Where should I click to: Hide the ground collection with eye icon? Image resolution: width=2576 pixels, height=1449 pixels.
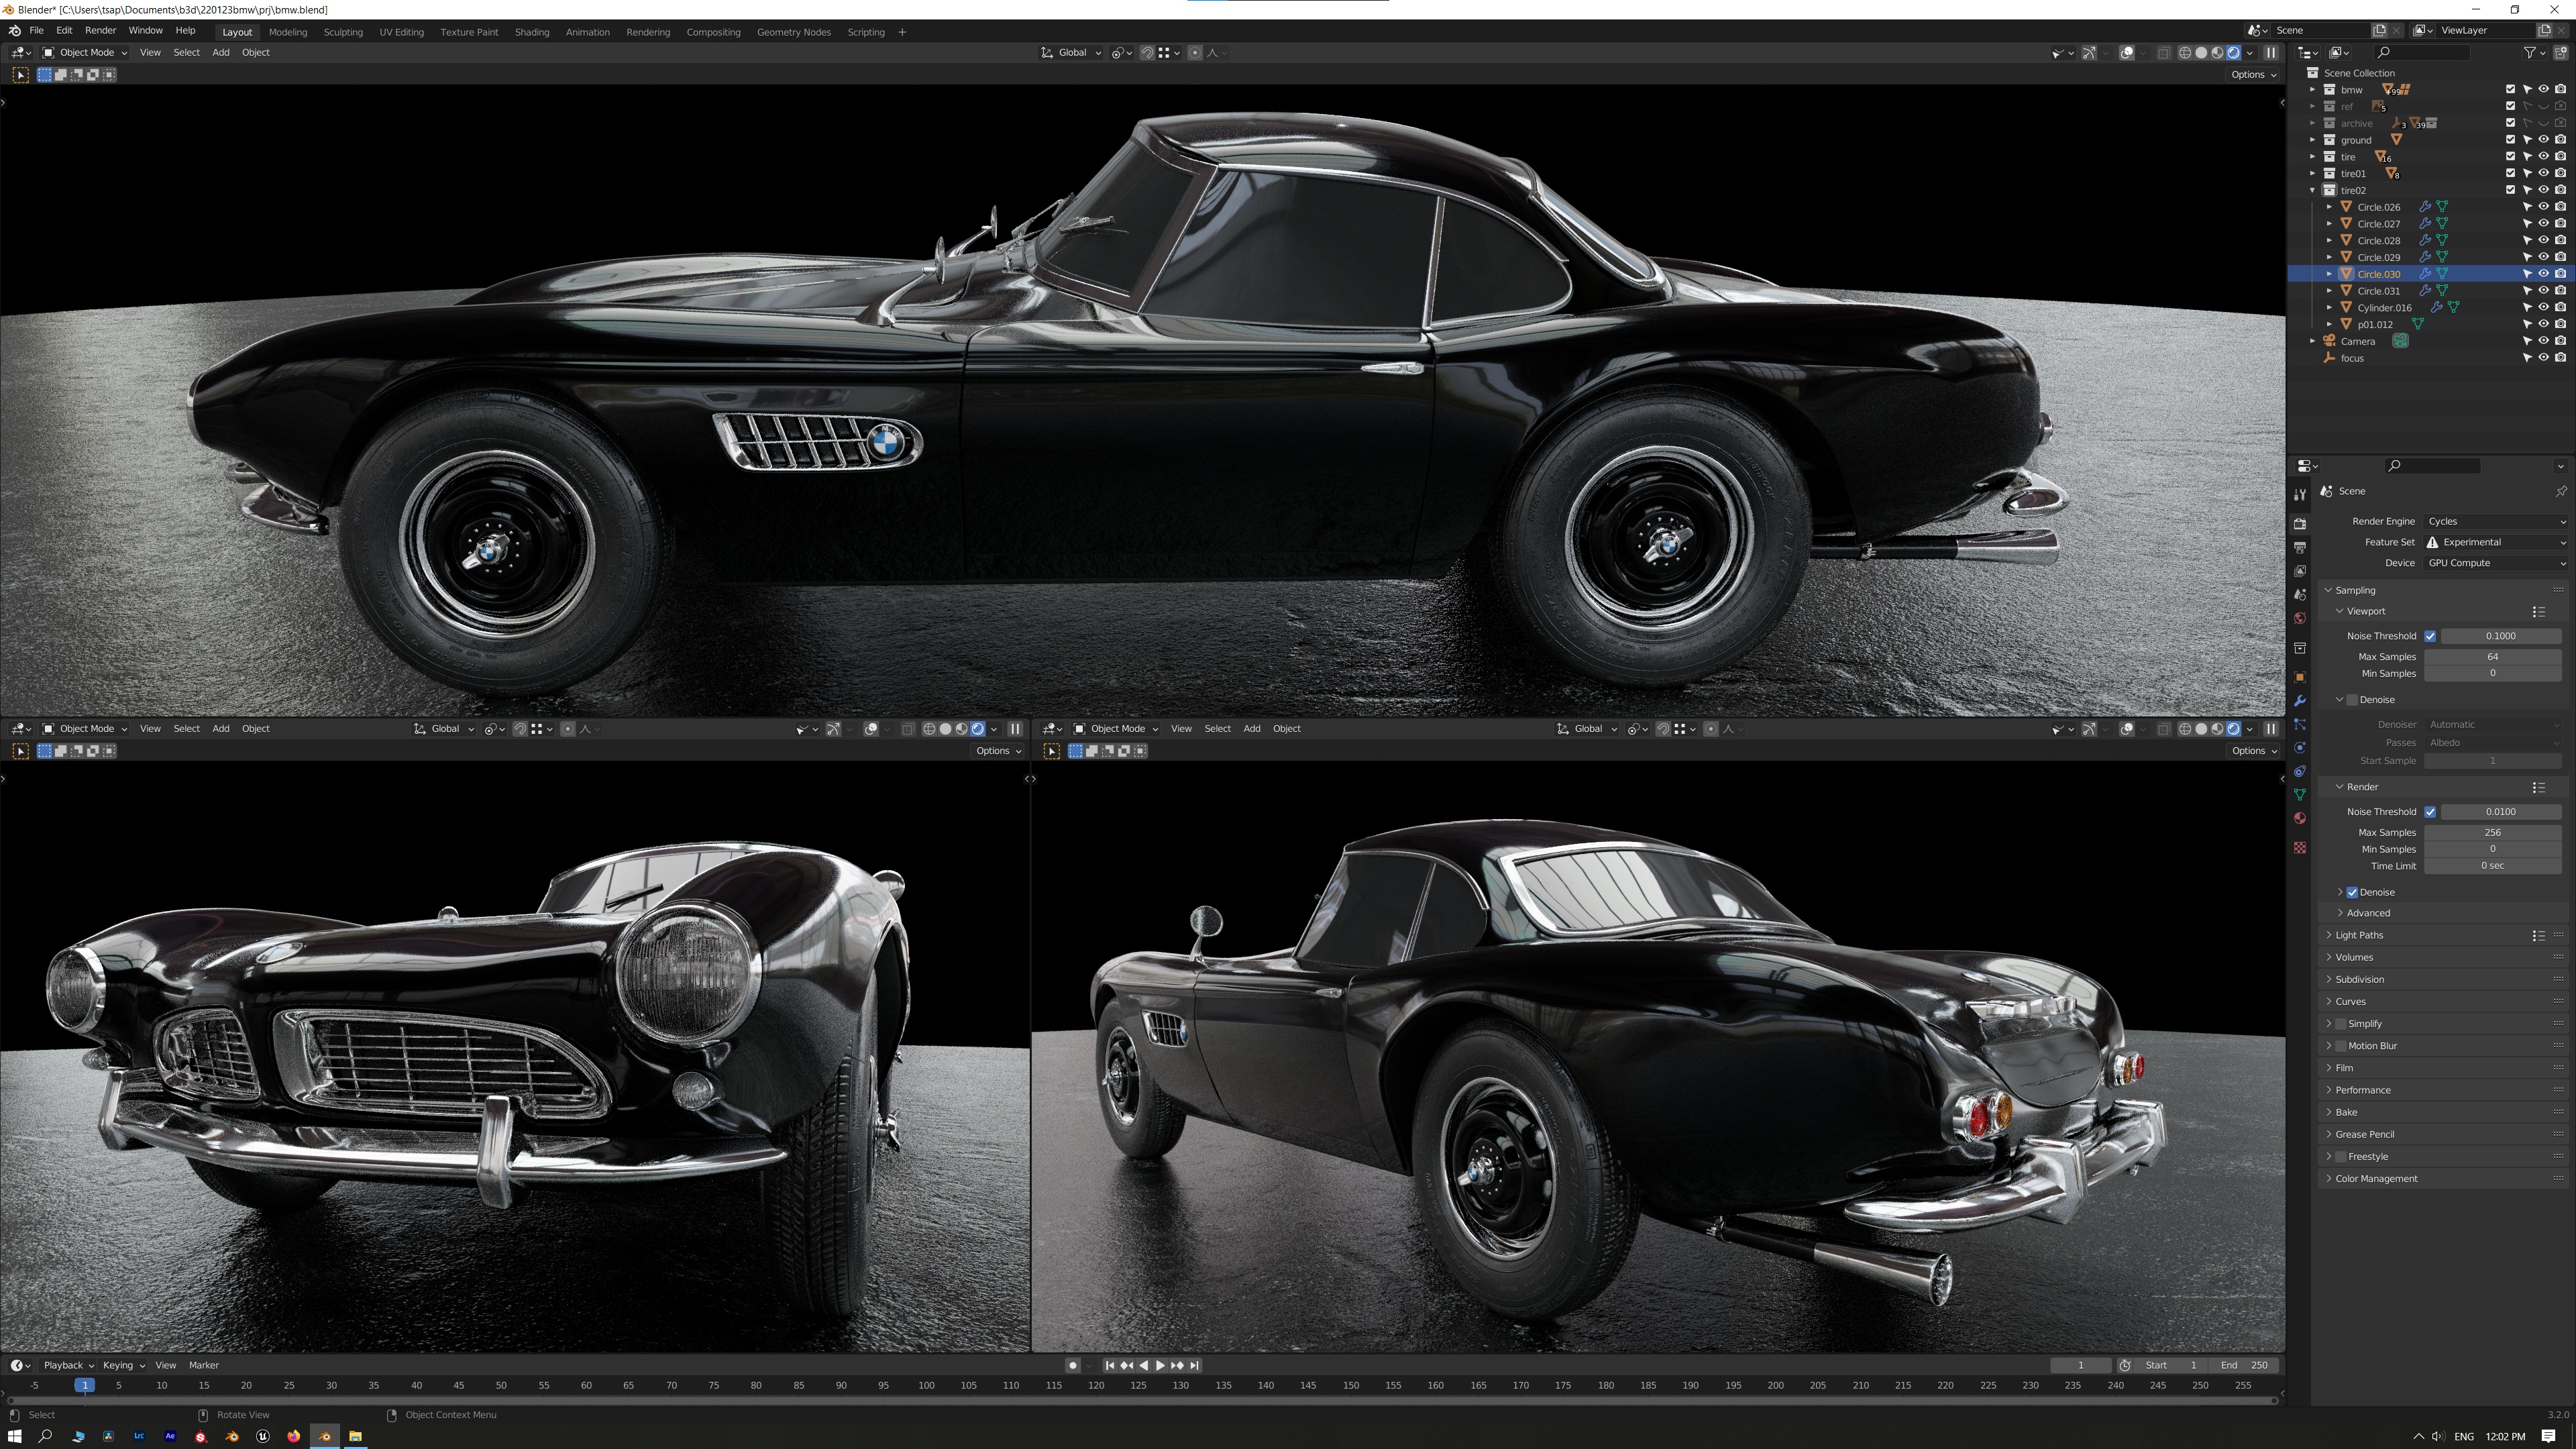click(2544, 140)
